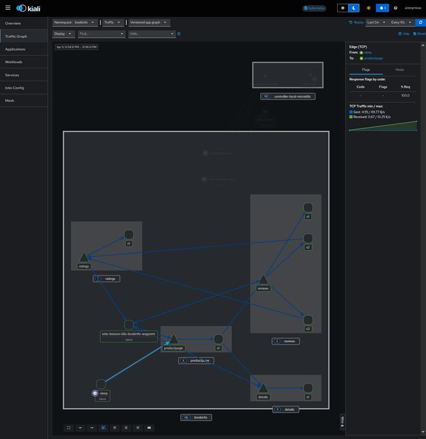Open the Namespace bookinfo dropdown
The image size is (426, 439).
(75, 22)
